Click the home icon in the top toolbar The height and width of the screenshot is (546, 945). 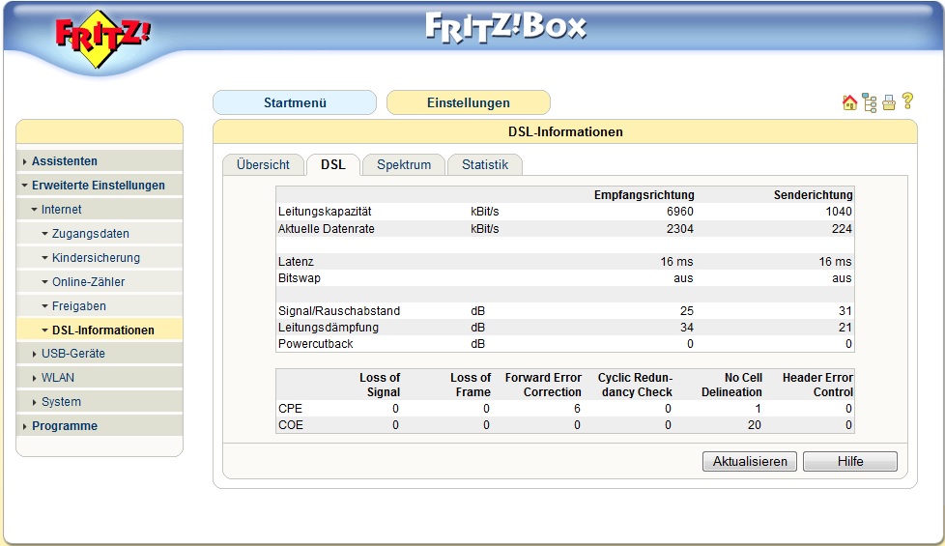pos(849,103)
